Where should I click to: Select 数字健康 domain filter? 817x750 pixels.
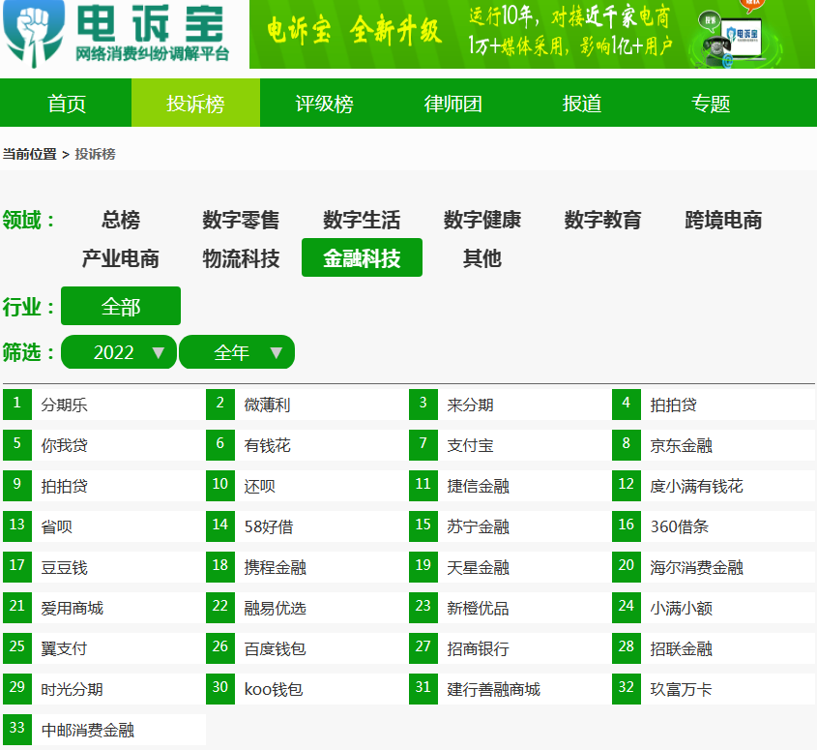481,220
